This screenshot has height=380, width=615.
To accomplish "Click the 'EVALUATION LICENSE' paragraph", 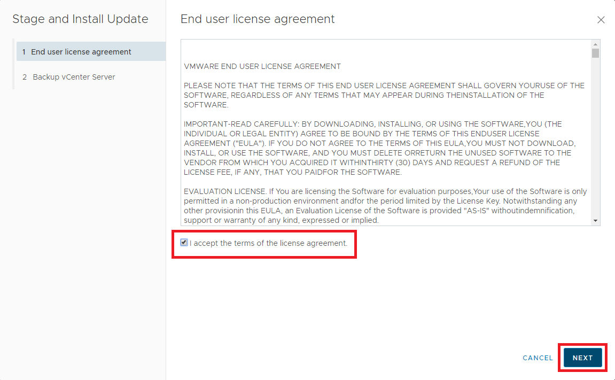I will [x=385, y=206].
